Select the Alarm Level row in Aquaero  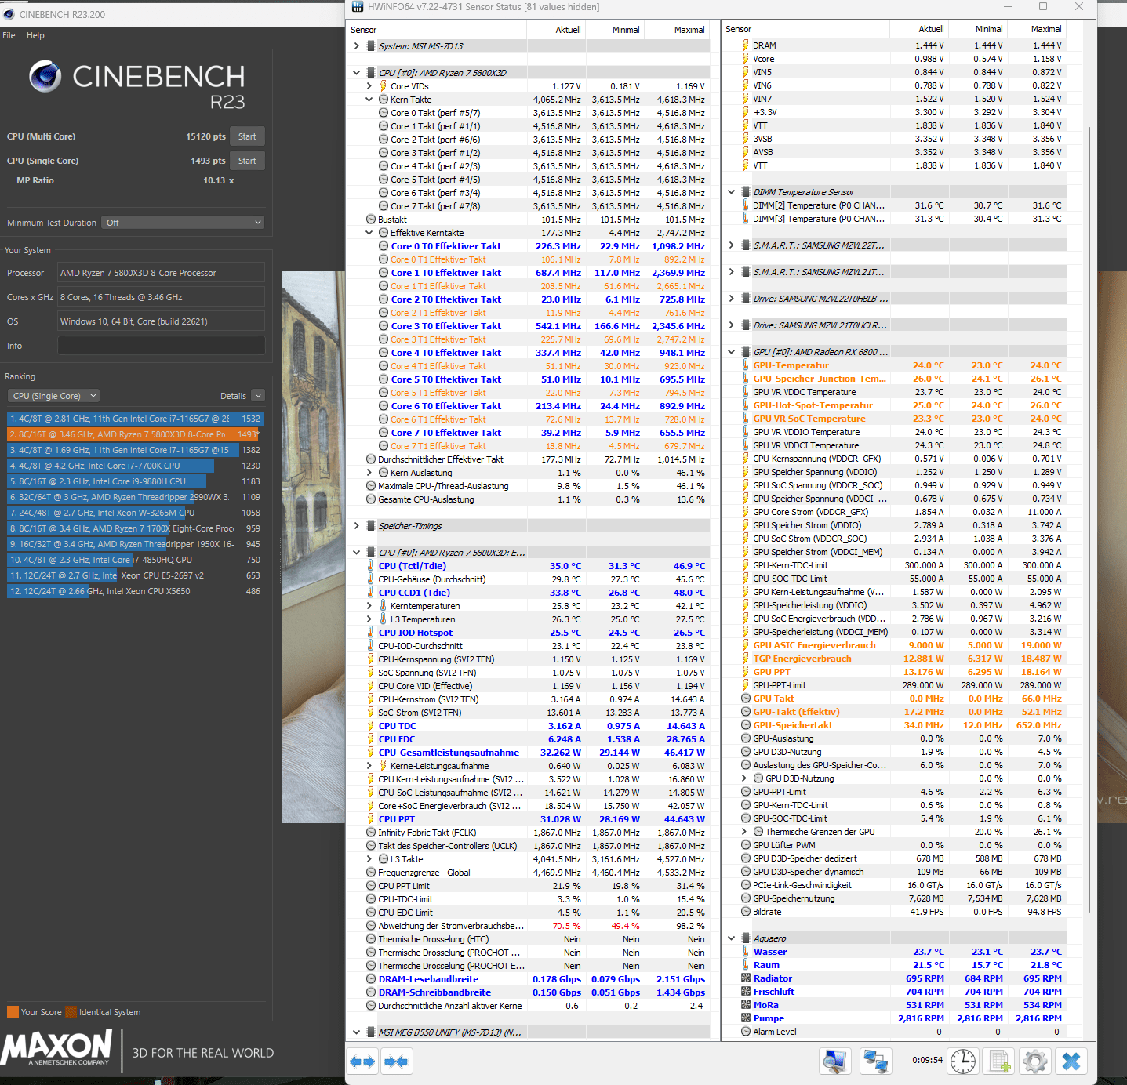click(894, 1032)
